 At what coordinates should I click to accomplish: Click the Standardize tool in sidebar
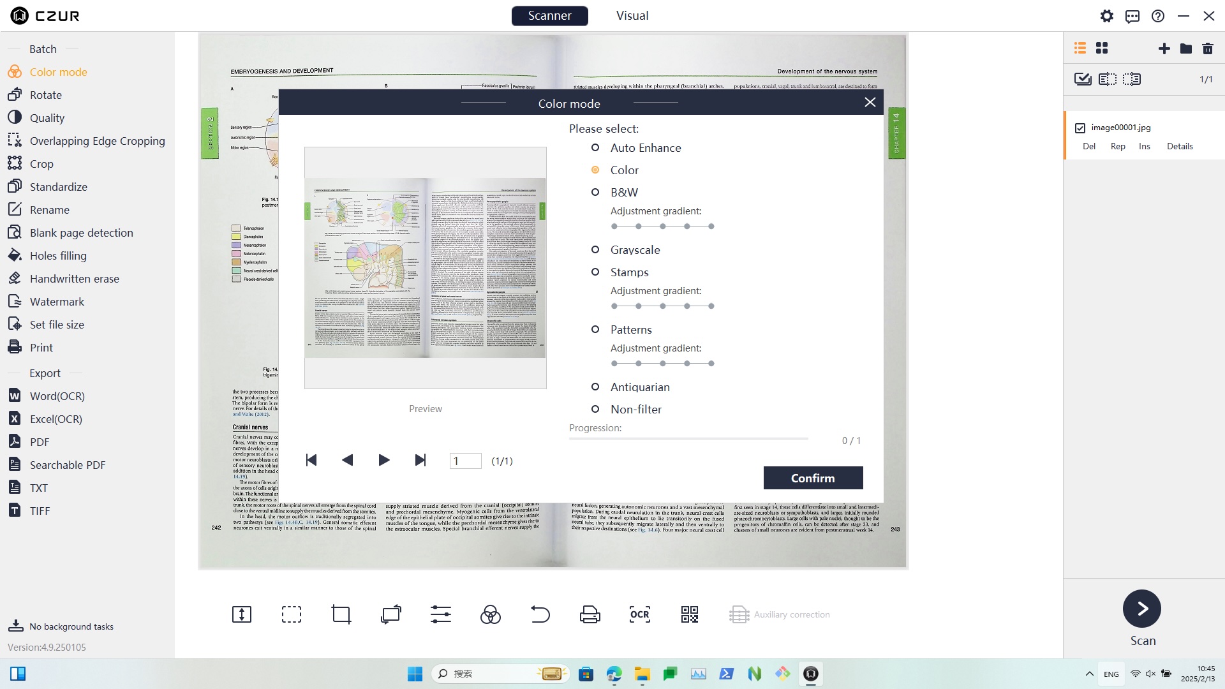[x=57, y=186]
